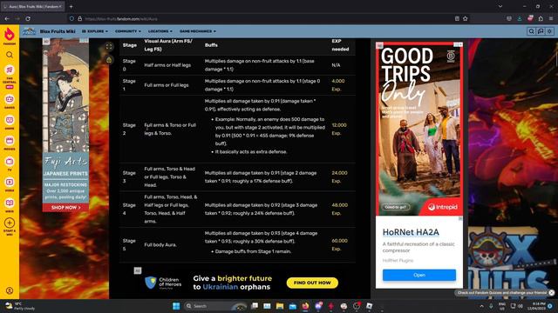Click the 24,000 Exp. value in Stage 3 row

coord(339,176)
